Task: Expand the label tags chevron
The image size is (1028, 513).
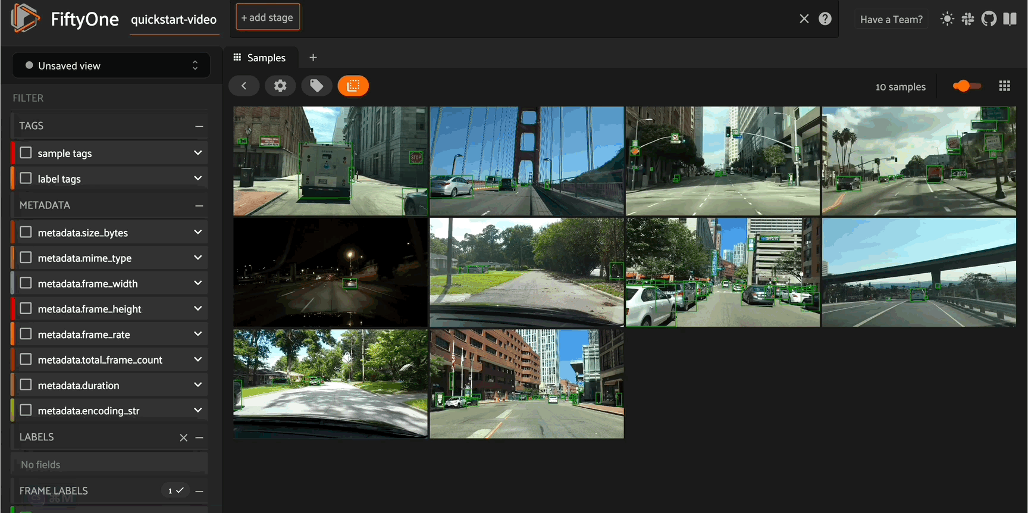Action: point(198,179)
